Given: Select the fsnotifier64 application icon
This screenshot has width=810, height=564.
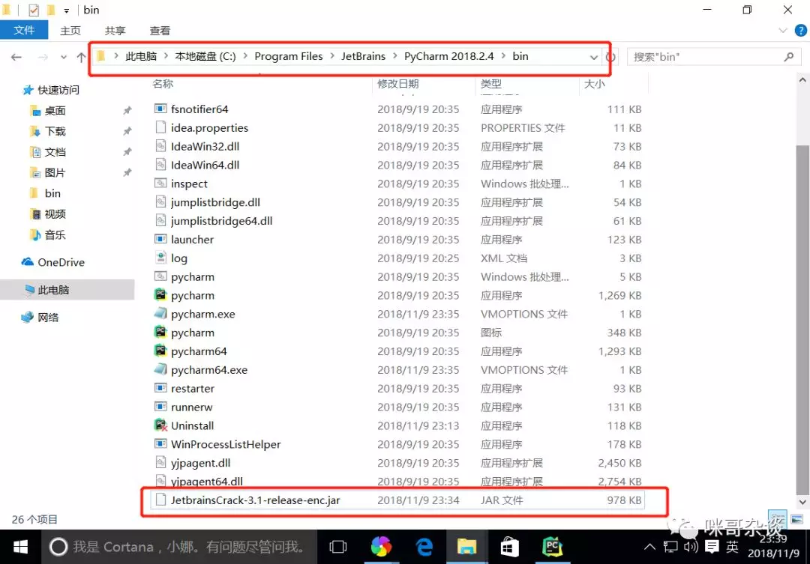Looking at the screenshot, I should (x=160, y=109).
